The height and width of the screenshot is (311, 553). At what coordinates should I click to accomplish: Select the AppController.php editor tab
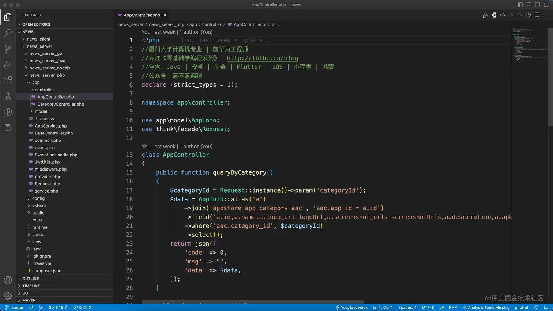pyautogui.click(x=142, y=15)
